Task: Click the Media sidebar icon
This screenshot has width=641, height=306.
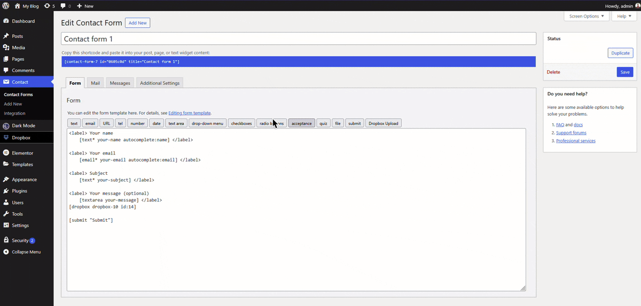Action: (6, 47)
